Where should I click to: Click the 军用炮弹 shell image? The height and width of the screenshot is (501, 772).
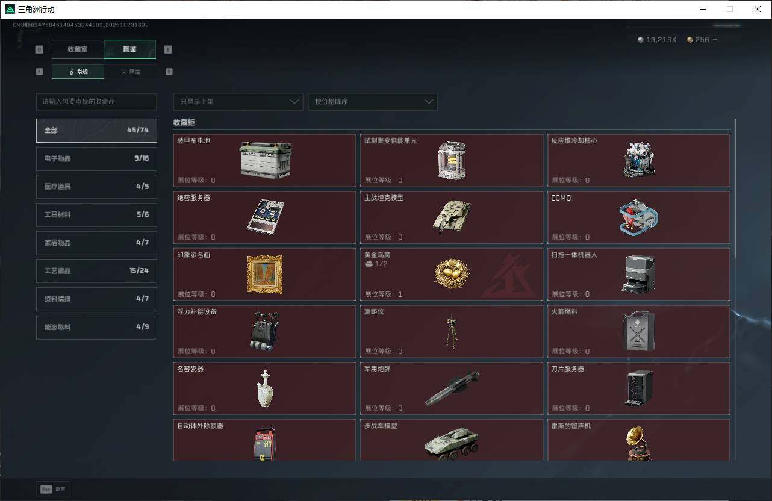452,388
